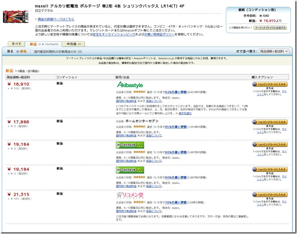Open the ホームセンターセブン seller name link
The height and width of the screenshot is (234, 297).
pos(142,121)
